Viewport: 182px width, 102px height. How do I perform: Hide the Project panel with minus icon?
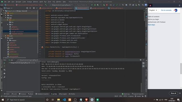pos(37,8)
